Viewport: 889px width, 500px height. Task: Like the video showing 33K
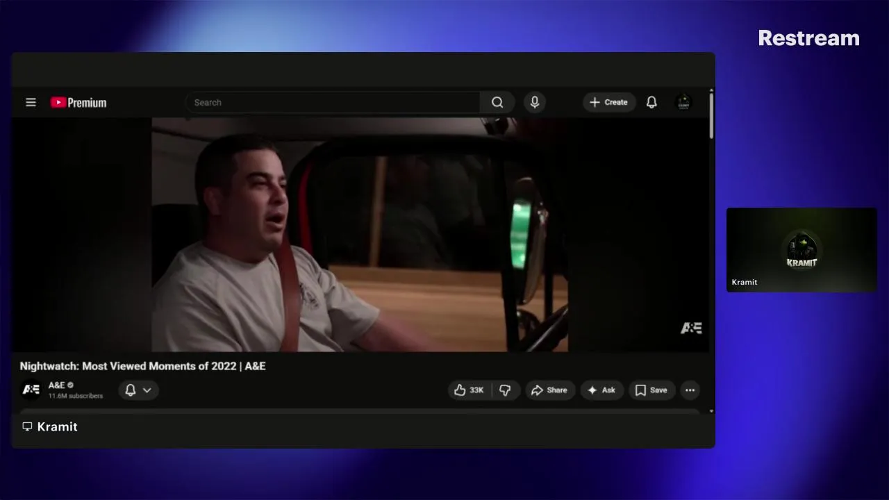(x=469, y=390)
